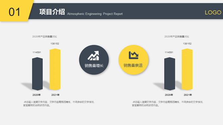The image size is (223, 125).
Task: Select the 114591 value in right chart
Action: (x=169, y=52)
